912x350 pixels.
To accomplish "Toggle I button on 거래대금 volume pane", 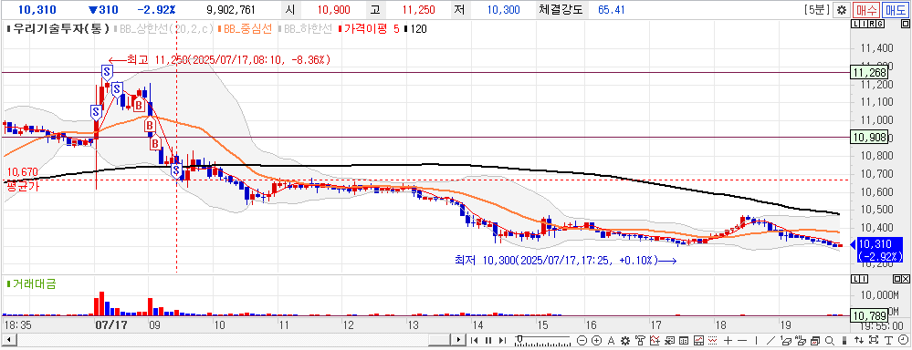I will pyautogui.click(x=863, y=280).
